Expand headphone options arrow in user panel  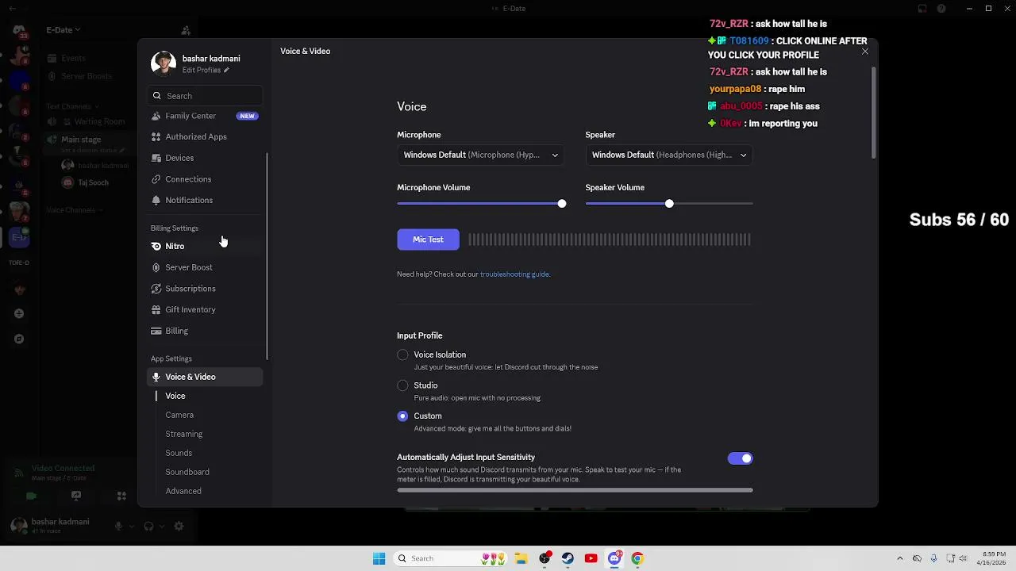[x=161, y=526]
